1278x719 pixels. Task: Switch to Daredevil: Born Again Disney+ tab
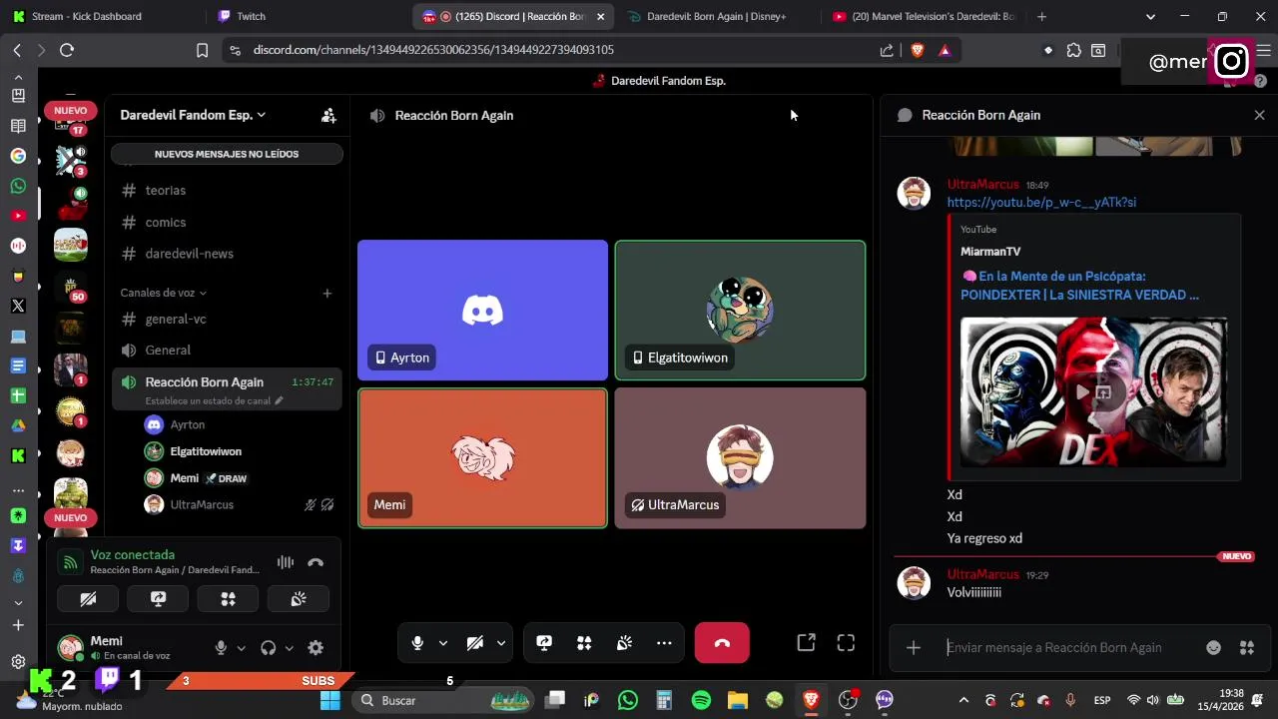(x=717, y=16)
